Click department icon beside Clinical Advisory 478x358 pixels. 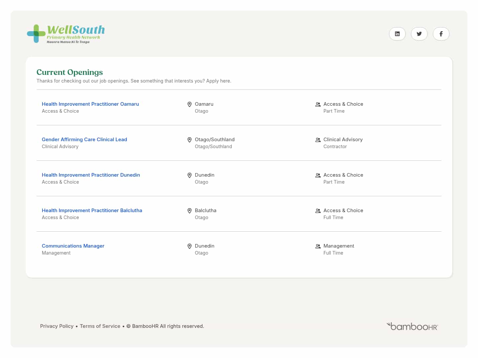tap(318, 140)
